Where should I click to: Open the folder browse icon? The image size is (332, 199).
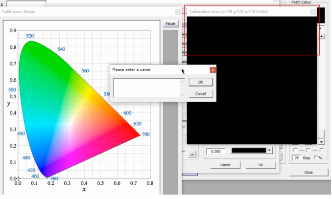[x=192, y=154]
